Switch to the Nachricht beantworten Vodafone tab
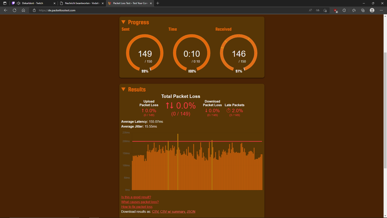 click(82, 3)
